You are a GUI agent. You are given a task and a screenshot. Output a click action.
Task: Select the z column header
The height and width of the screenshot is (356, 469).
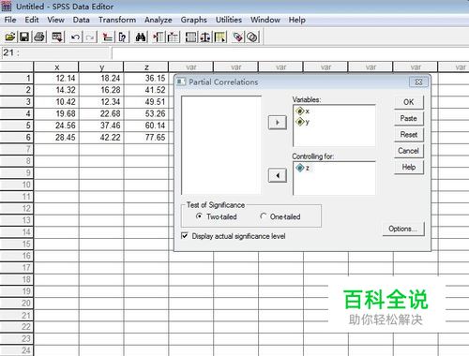(x=146, y=67)
